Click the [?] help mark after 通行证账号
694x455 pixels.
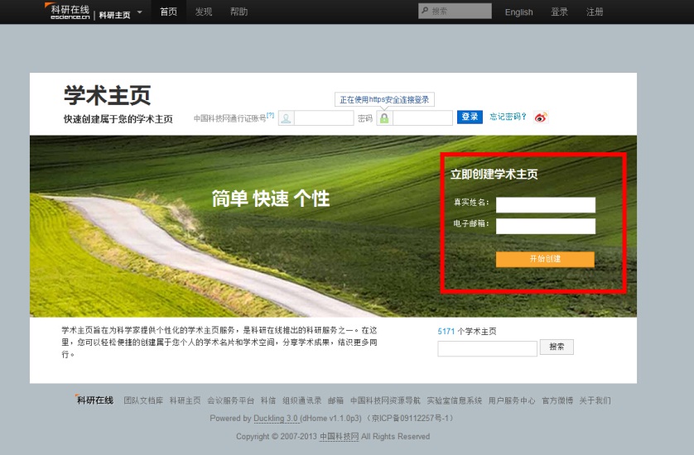(270, 116)
